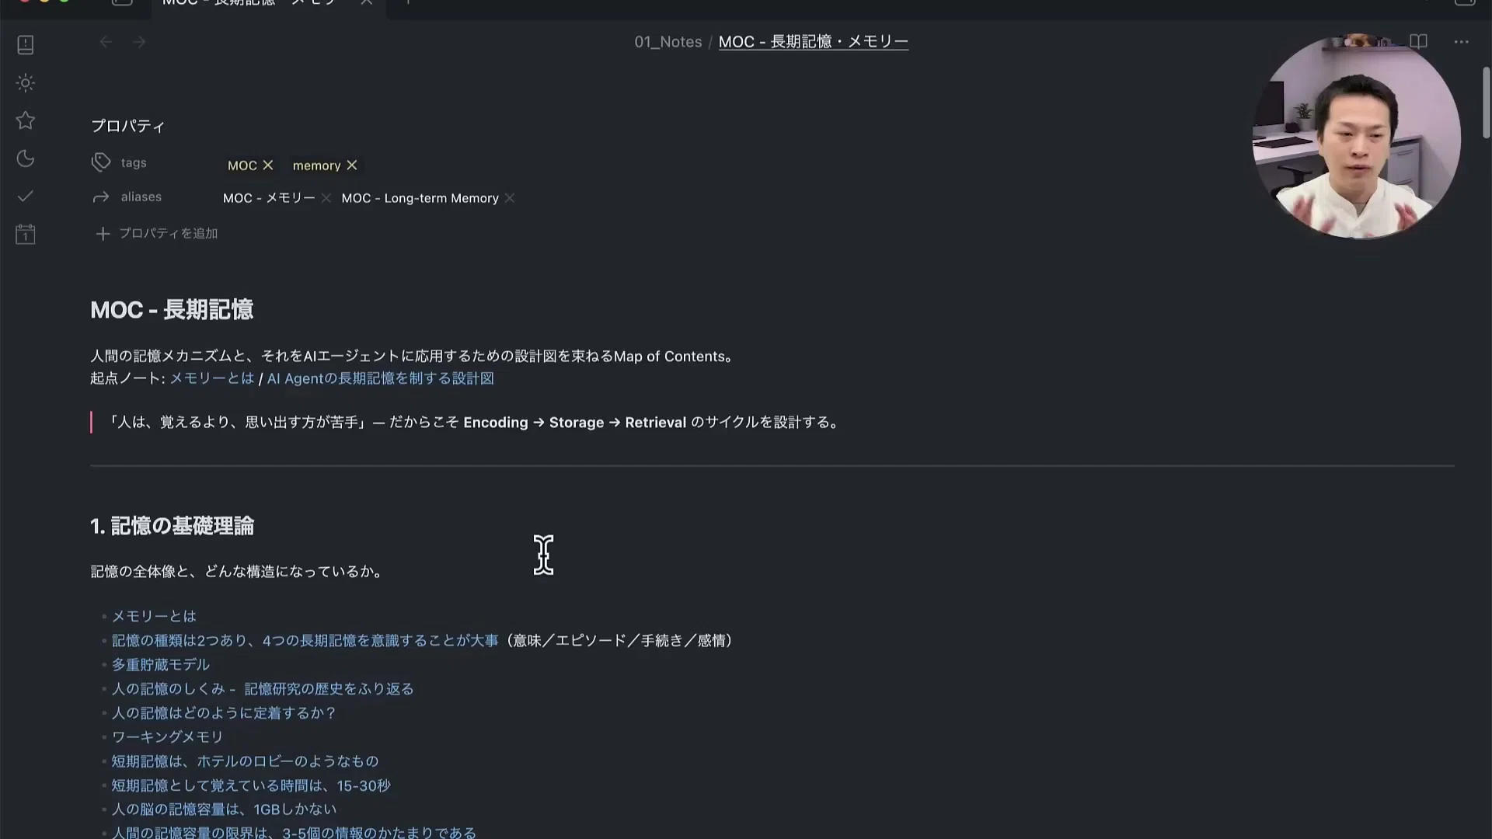The height and width of the screenshot is (839, 1492).
Task: Navigate forward with the right arrow
Action: pyautogui.click(x=139, y=42)
